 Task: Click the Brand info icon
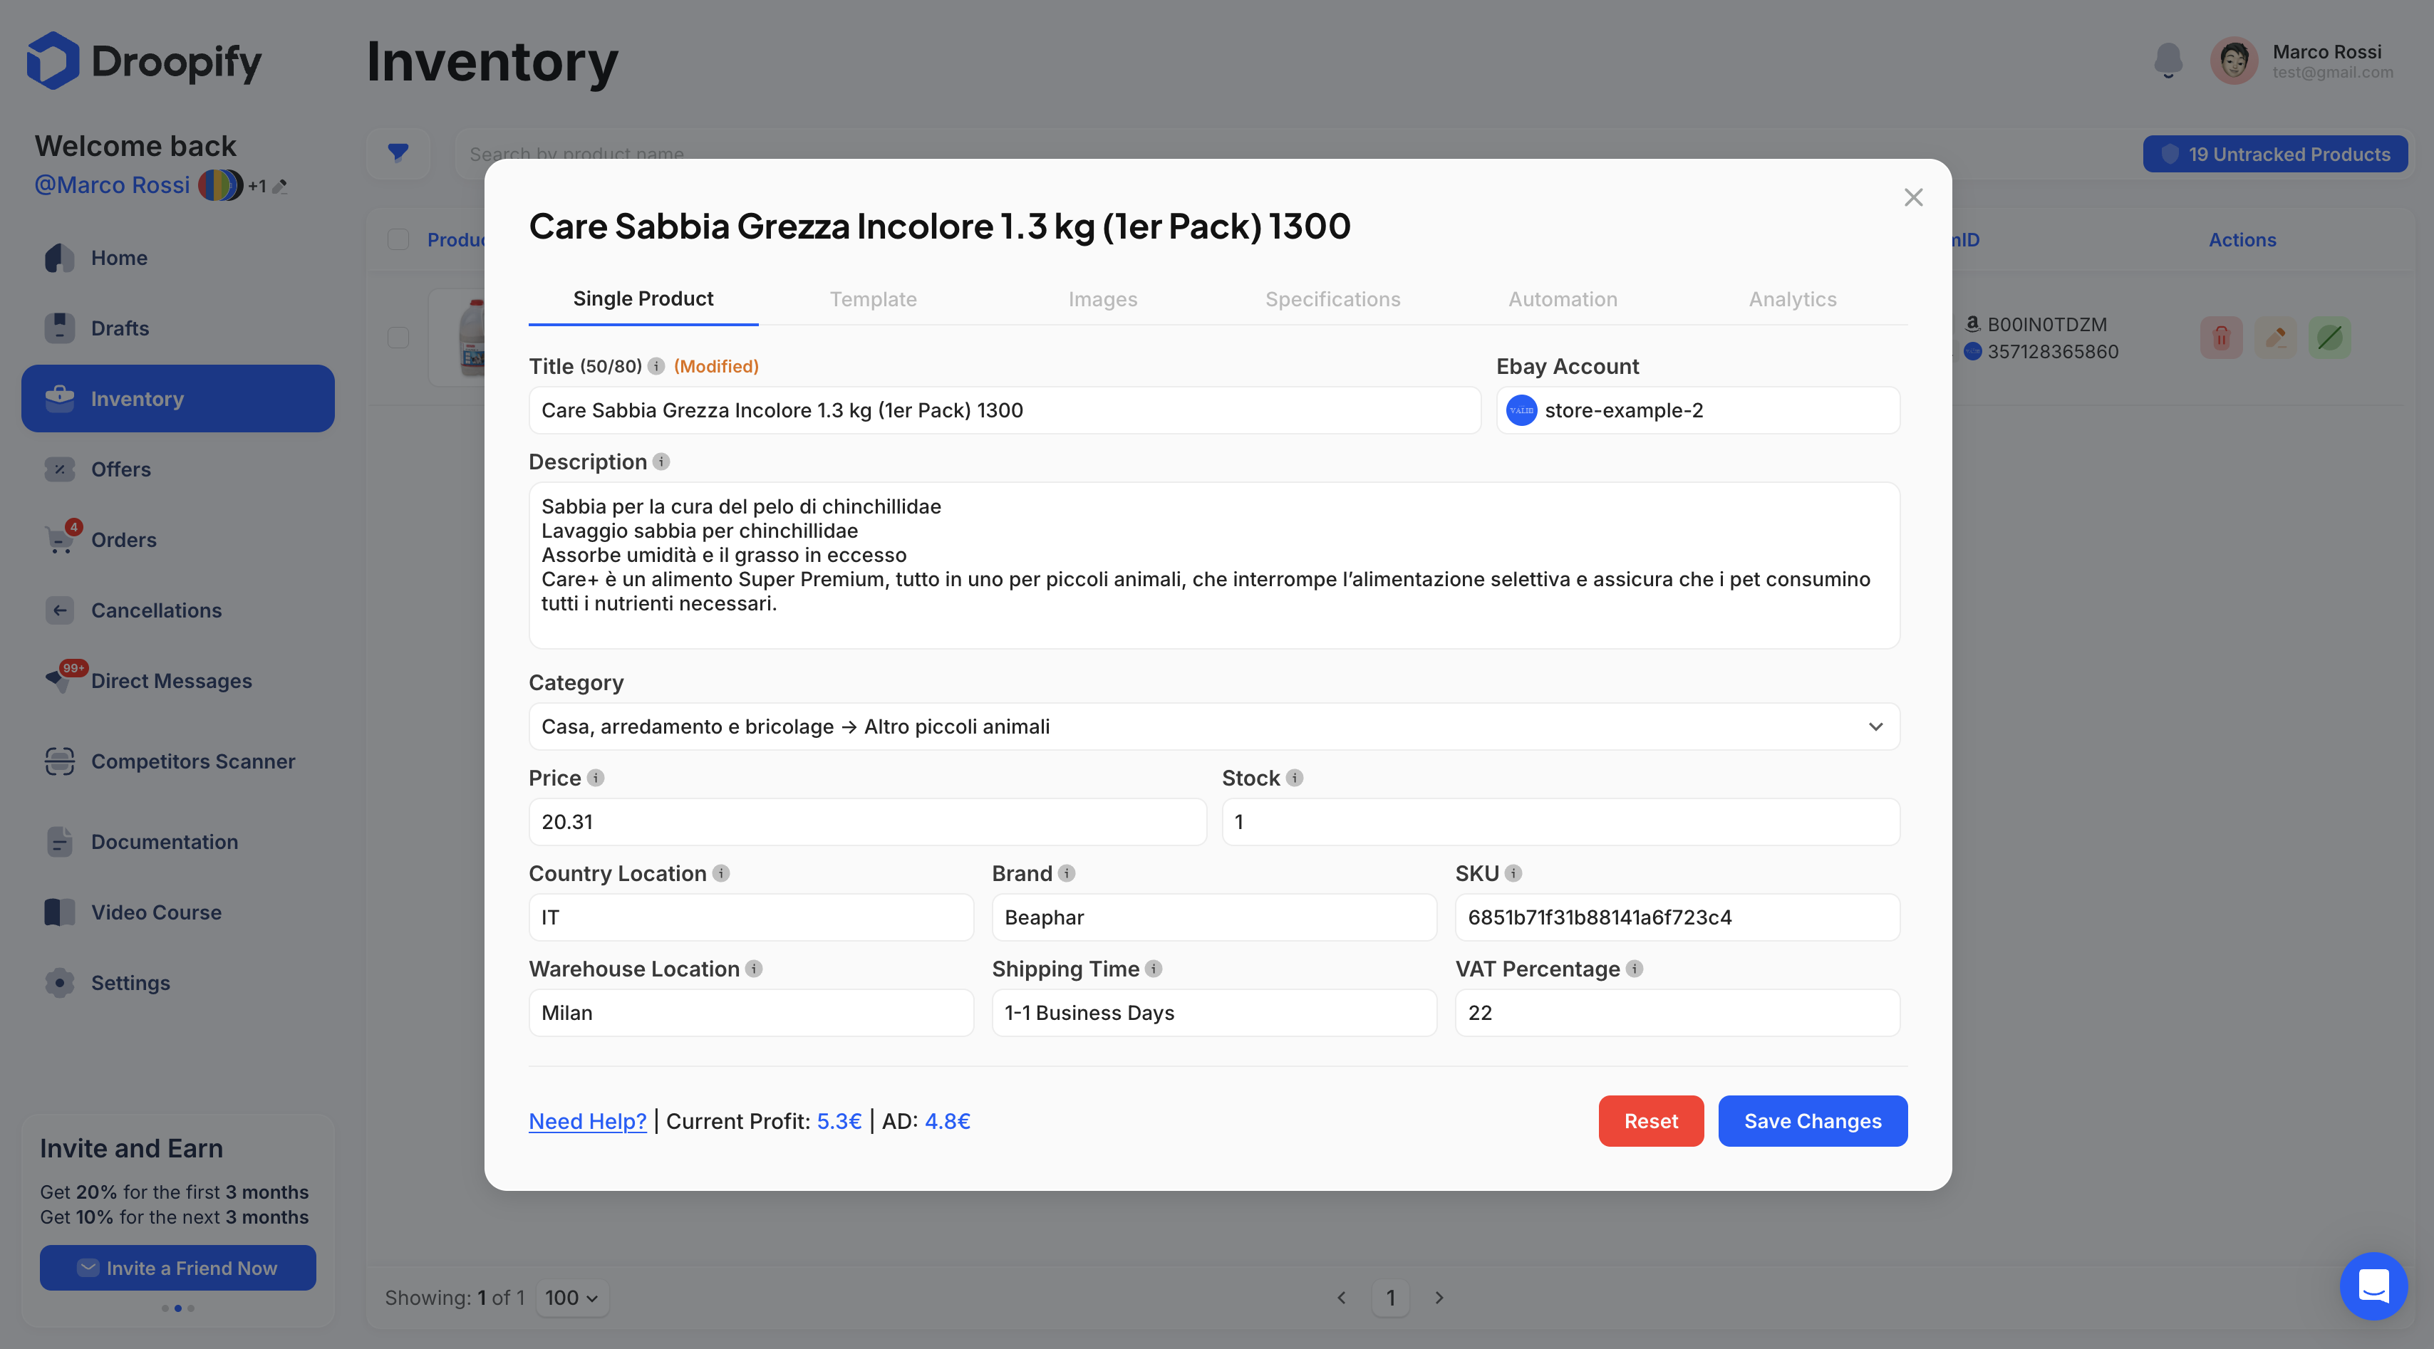point(1067,874)
